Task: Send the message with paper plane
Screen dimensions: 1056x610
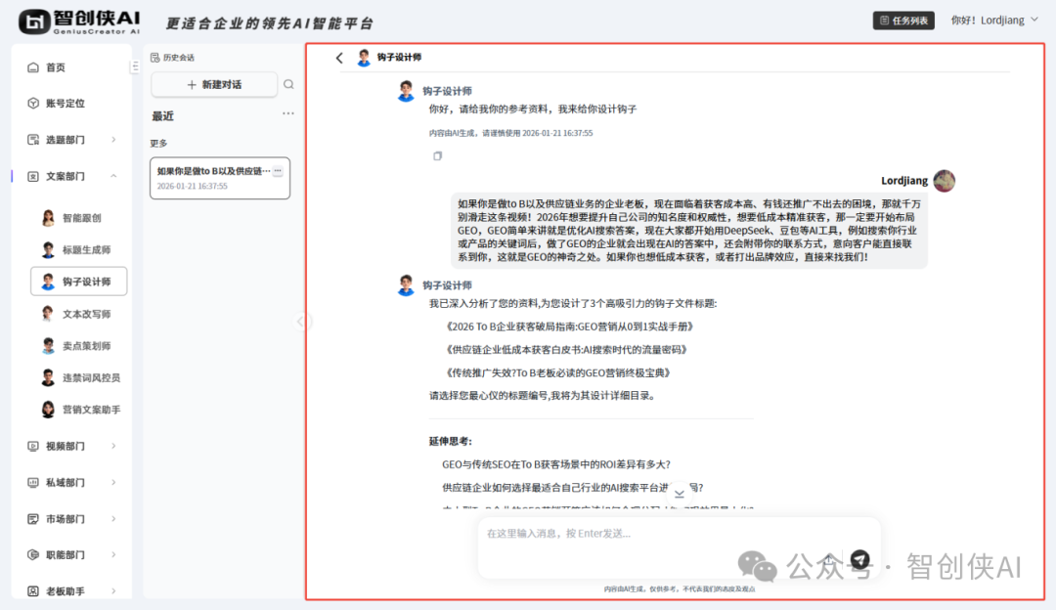Action: [859, 559]
